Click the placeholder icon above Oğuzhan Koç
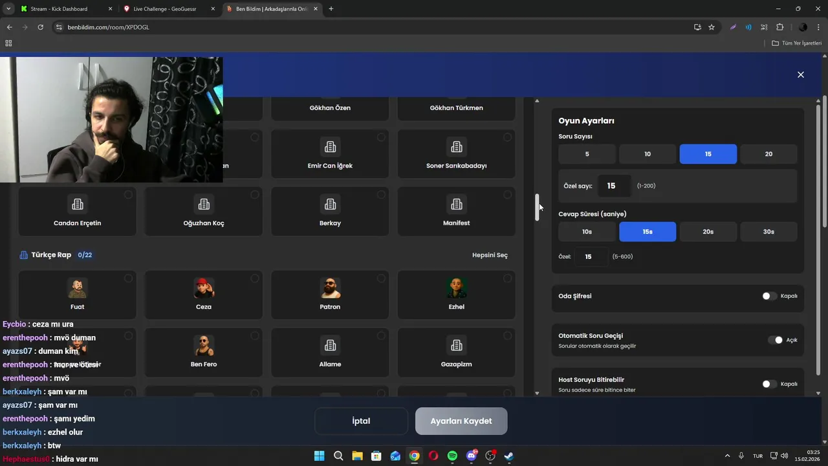 [x=204, y=205]
